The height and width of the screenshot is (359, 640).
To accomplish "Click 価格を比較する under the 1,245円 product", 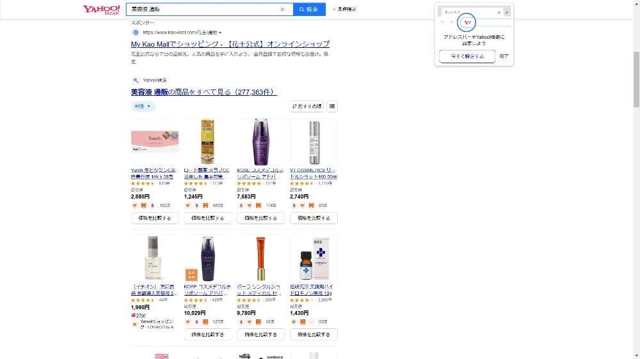I will (x=208, y=218).
